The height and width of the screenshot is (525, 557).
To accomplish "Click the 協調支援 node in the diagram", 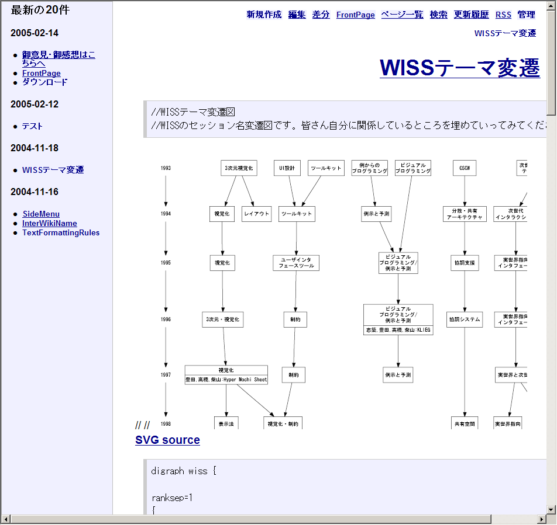I will click(465, 263).
